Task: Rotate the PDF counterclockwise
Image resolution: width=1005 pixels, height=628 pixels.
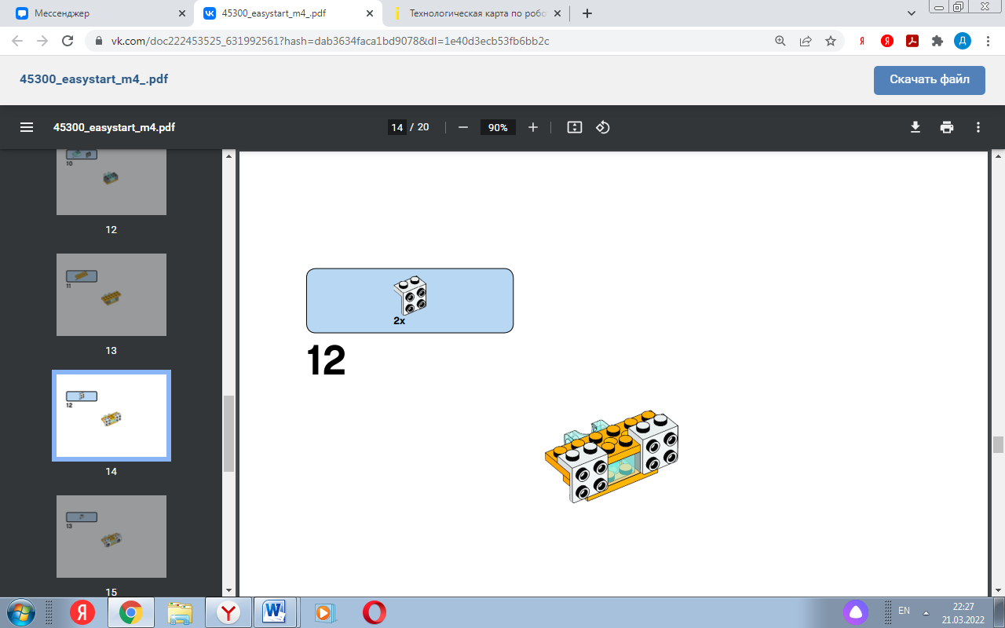Action: point(603,127)
